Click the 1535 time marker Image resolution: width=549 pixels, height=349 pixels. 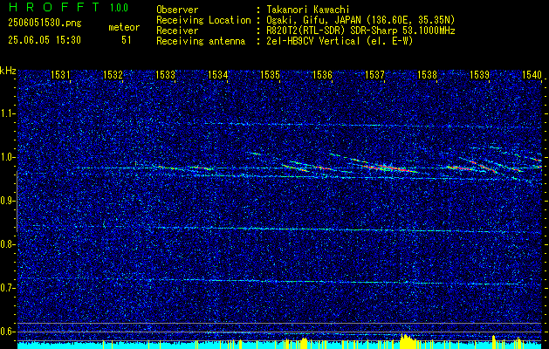pyautogui.click(x=271, y=74)
